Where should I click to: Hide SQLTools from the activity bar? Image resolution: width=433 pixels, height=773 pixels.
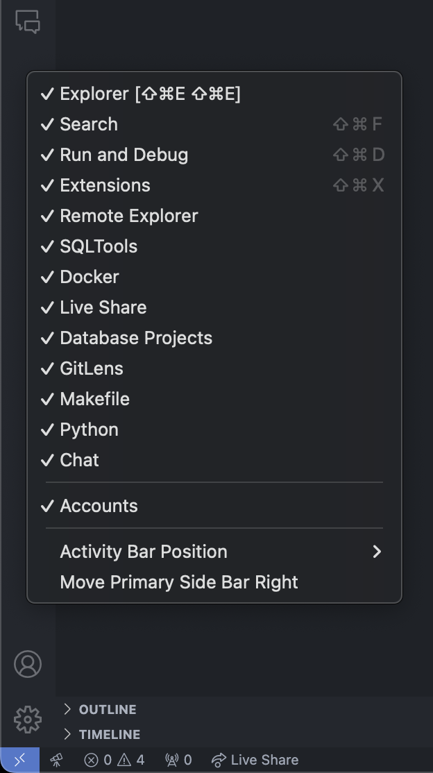[214, 246]
